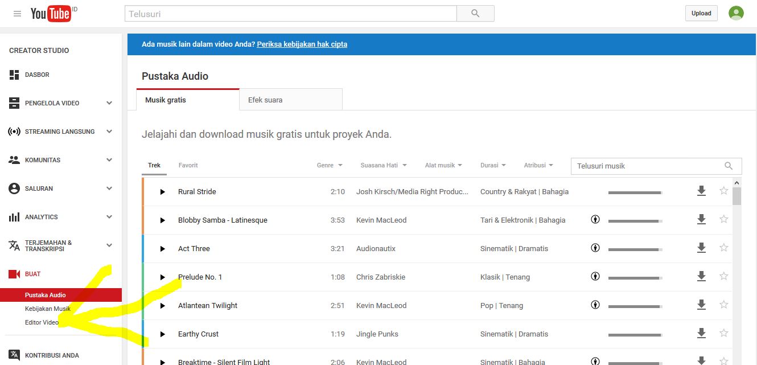This screenshot has width=757, height=365.
Task: Show attribution info for Blobby Samba
Action: [x=595, y=219]
